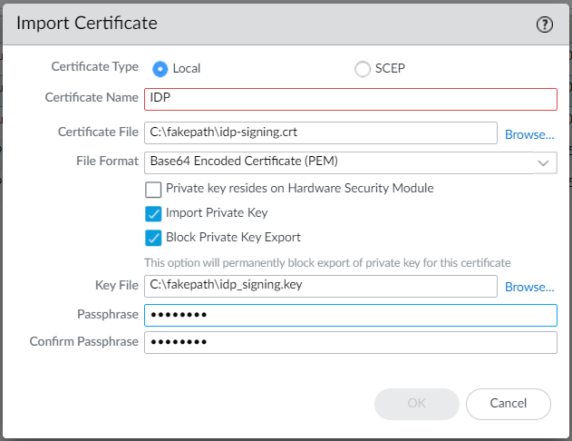The image size is (572, 441).
Task: Click the Key File path field
Action: [x=320, y=286]
